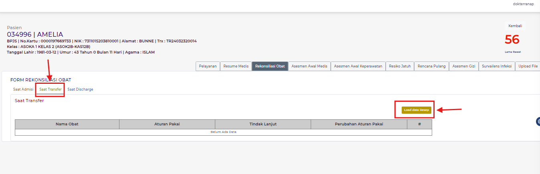Click the Aturan Pakai column header
This screenshot has height=174, width=540.
(167, 124)
